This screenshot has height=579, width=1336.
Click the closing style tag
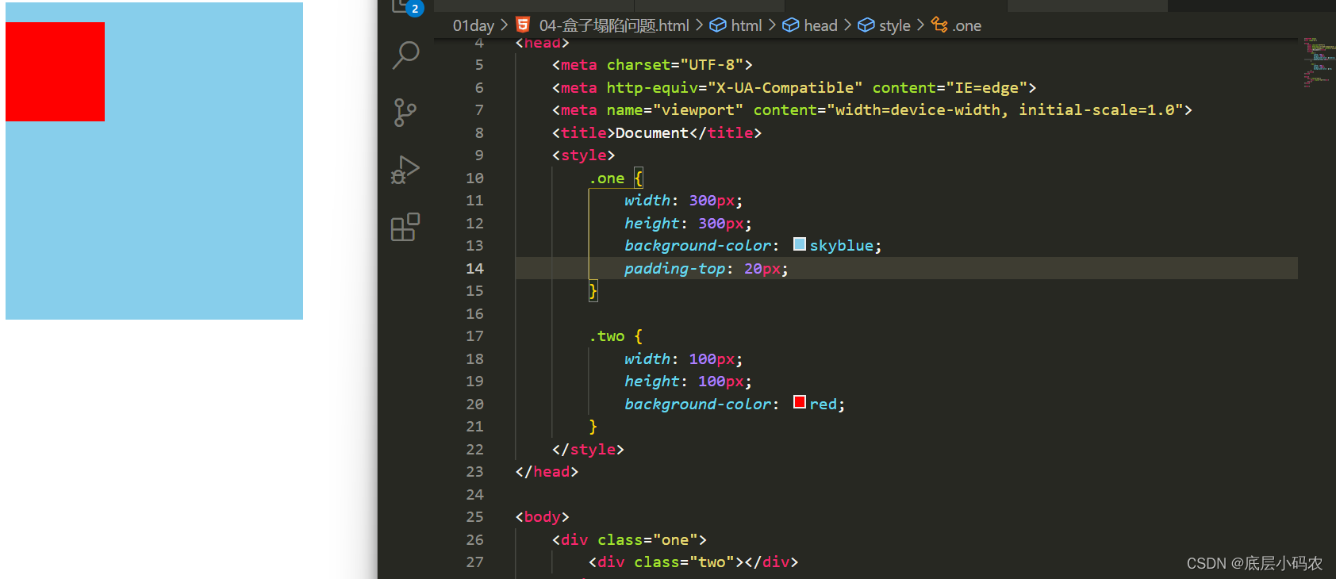pyautogui.click(x=588, y=449)
